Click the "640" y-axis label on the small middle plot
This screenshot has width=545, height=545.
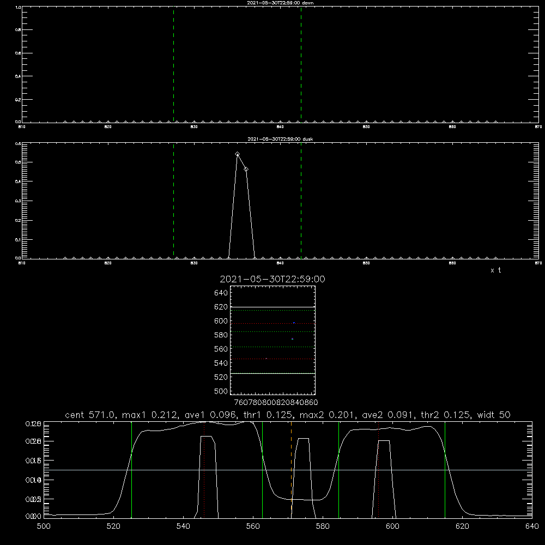coord(221,293)
